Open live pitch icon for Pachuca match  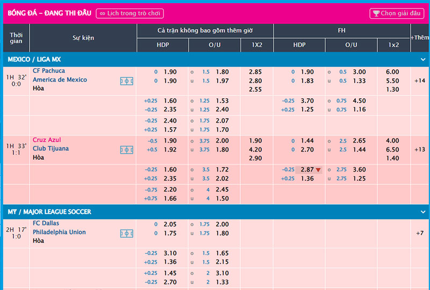(126, 81)
